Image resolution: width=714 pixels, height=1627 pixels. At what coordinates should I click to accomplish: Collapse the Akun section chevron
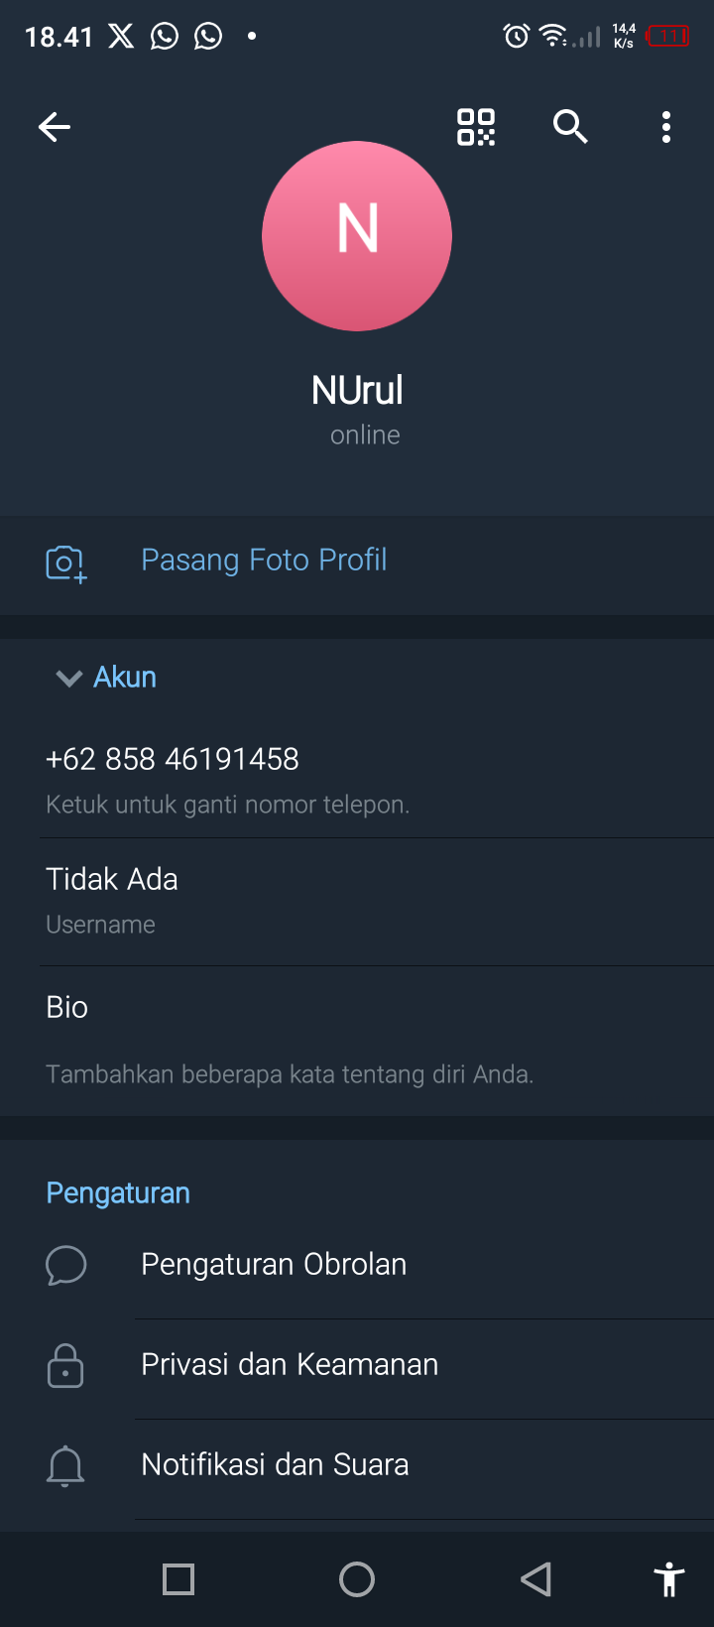68,678
